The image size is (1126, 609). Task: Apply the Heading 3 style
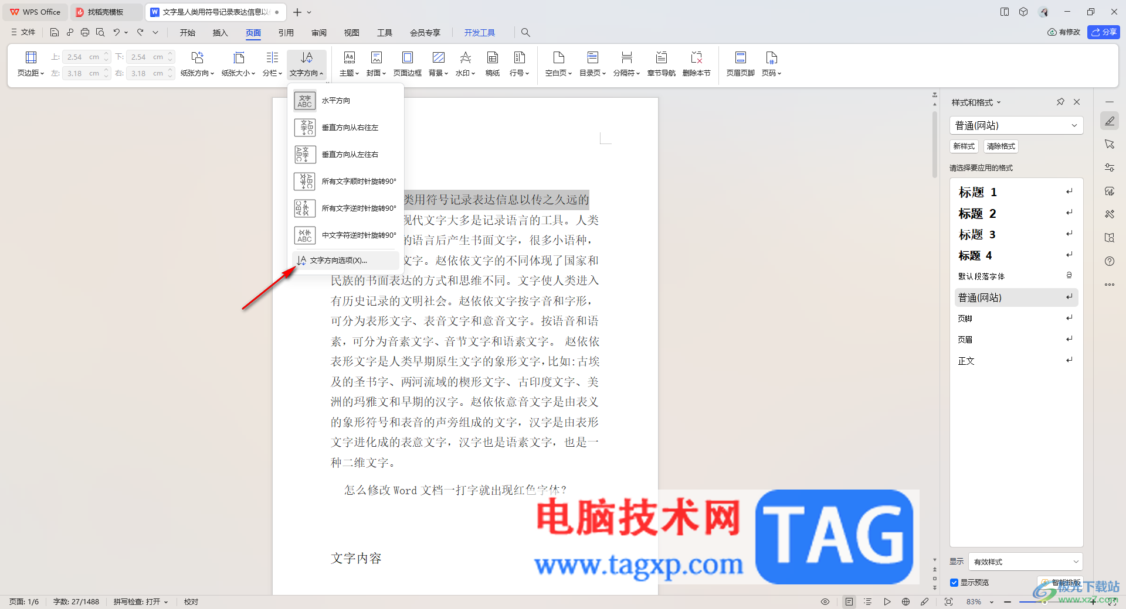(x=1016, y=234)
